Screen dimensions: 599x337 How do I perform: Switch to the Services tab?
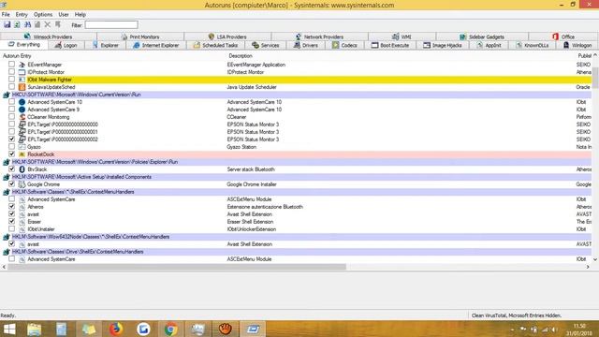point(266,45)
